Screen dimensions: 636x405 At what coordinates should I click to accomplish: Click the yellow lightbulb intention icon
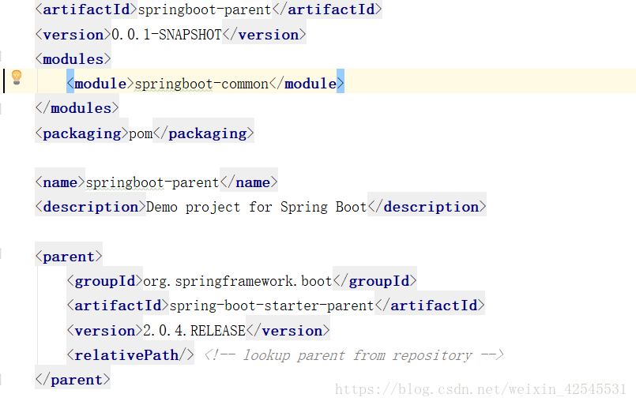coord(17,77)
